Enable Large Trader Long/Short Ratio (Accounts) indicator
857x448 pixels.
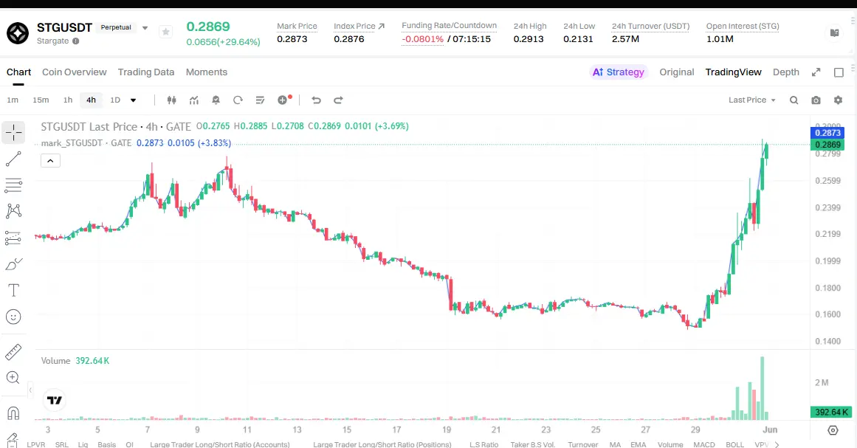(x=220, y=444)
